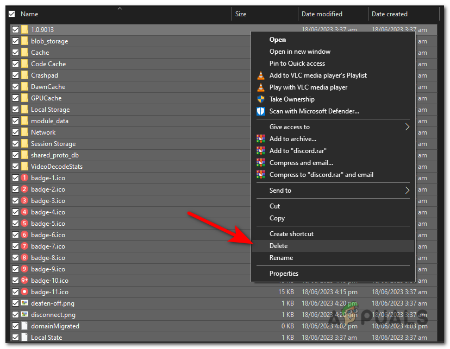Open Properties from the context menu
Screen dimensions: 450x349
point(285,273)
